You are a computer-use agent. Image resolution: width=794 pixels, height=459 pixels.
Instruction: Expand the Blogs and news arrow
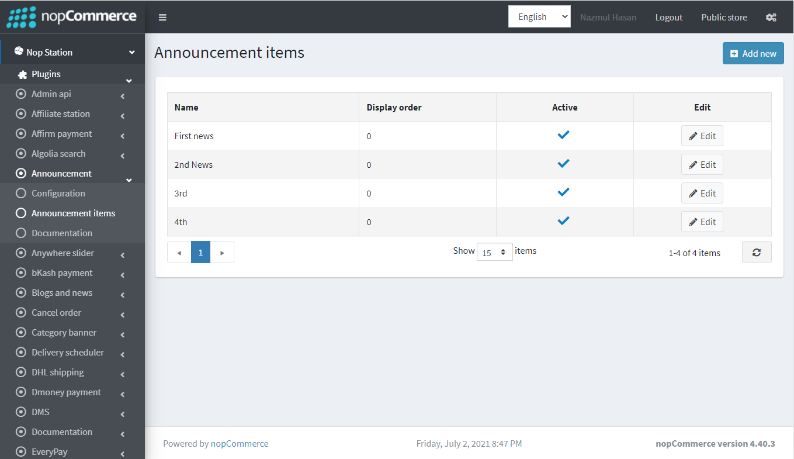tap(123, 295)
